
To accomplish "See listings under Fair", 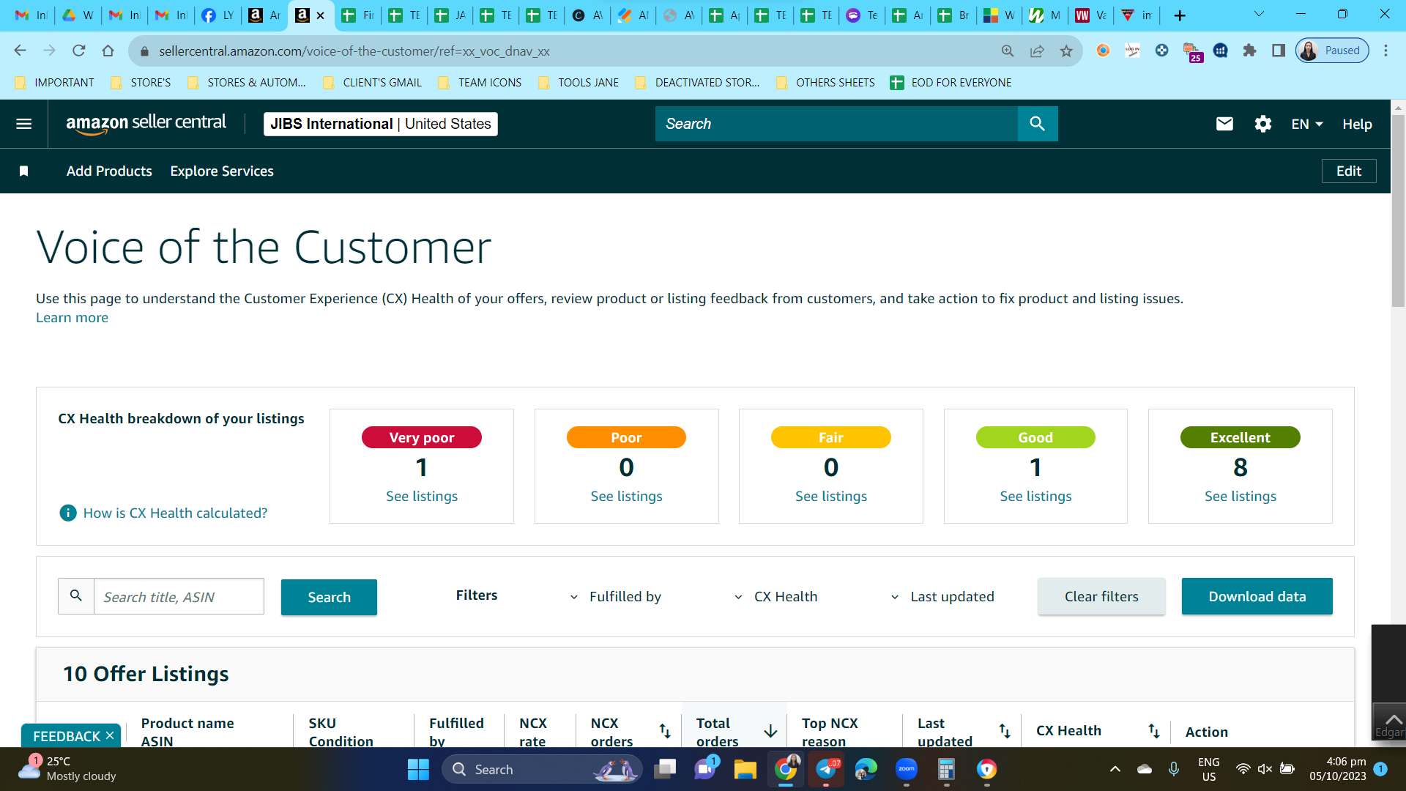I will [831, 496].
